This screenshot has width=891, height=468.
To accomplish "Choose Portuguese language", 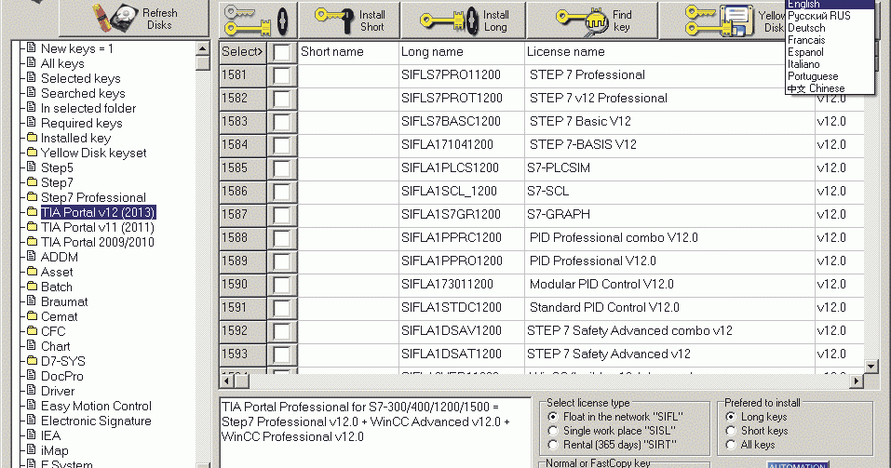I will tap(813, 76).
